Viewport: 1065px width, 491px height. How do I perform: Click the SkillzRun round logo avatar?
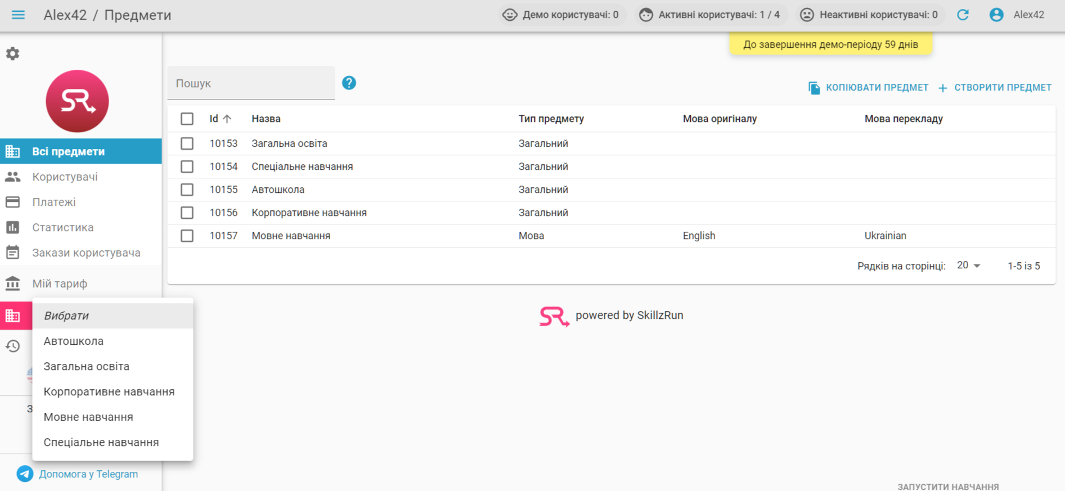[77, 101]
